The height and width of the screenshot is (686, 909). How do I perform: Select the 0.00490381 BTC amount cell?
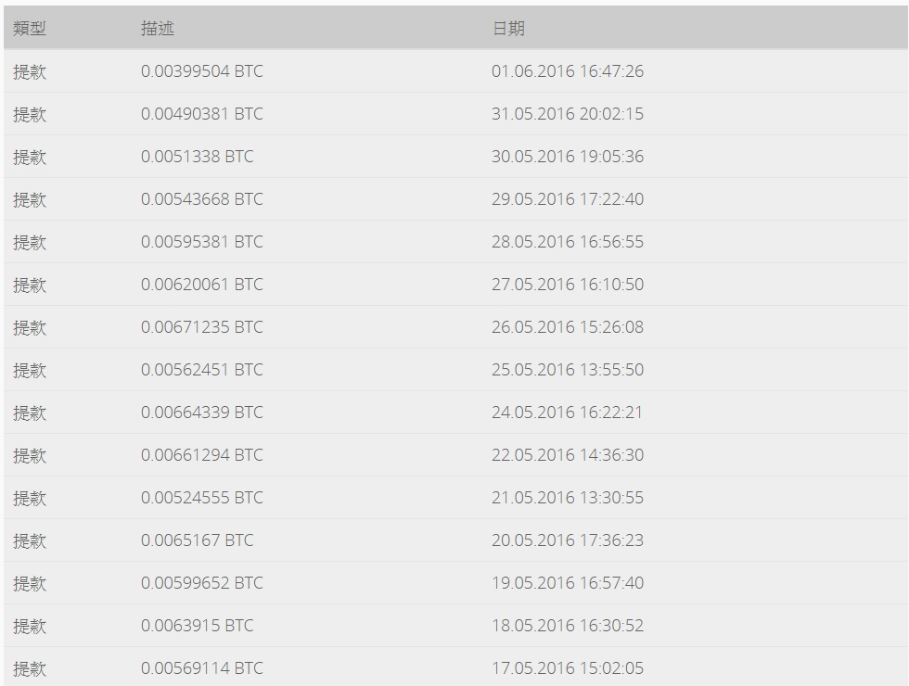202,113
